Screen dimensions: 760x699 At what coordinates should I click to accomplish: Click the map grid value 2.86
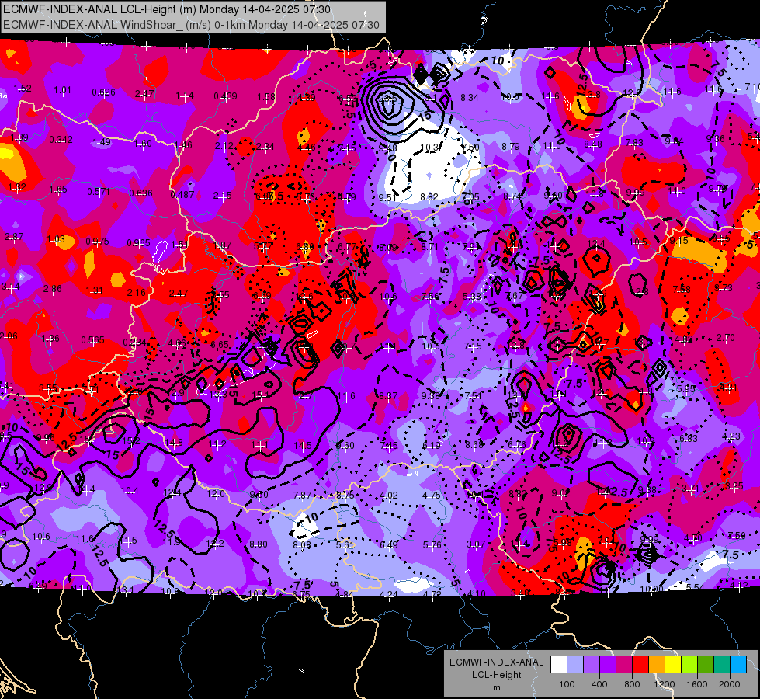[52, 289]
